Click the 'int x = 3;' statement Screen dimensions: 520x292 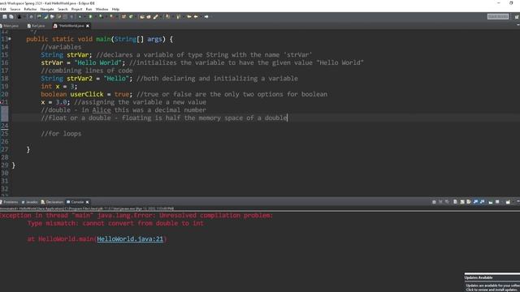(59, 87)
